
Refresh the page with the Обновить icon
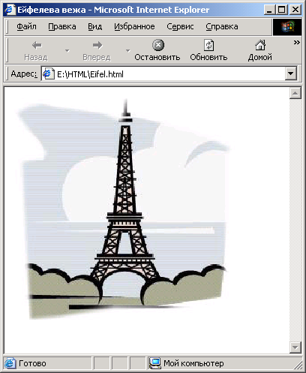pos(208,45)
